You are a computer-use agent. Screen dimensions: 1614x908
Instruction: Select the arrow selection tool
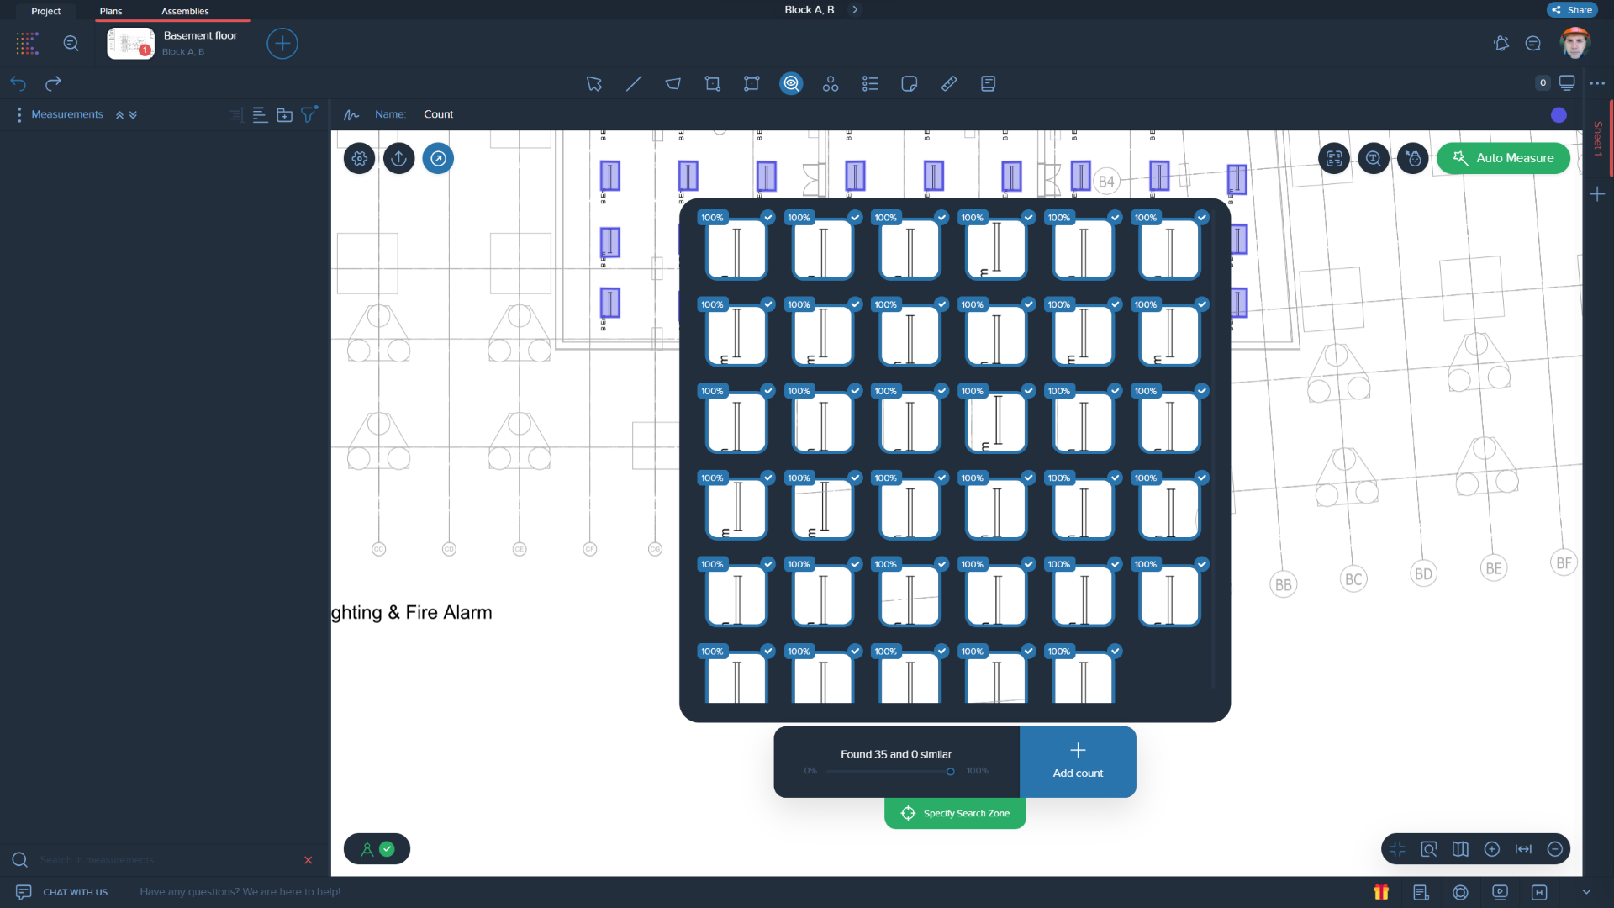(594, 83)
